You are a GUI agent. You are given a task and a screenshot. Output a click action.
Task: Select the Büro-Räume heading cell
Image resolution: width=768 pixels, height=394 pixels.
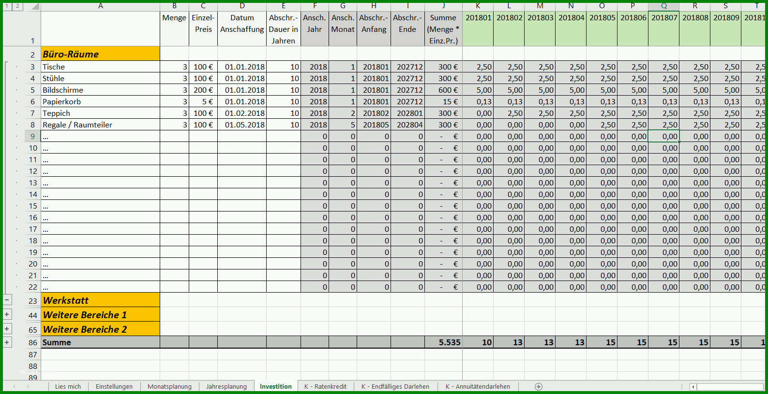(100, 54)
